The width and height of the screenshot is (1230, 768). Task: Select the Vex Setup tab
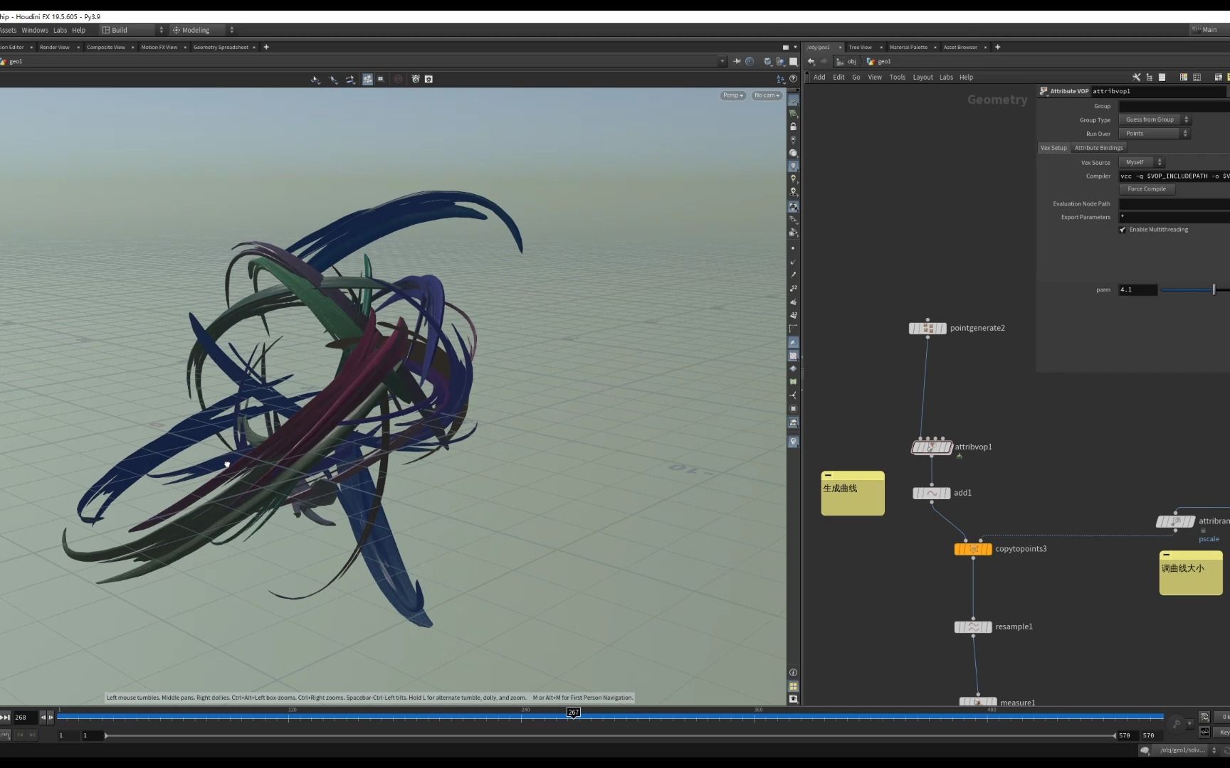click(x=1053, y=148)
